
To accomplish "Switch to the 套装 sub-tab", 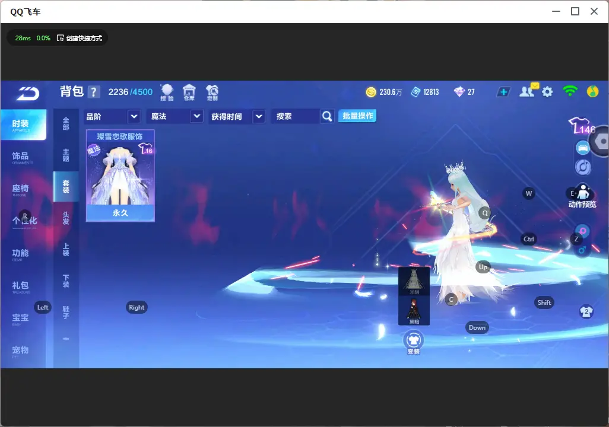I will (x=66, y=187).
